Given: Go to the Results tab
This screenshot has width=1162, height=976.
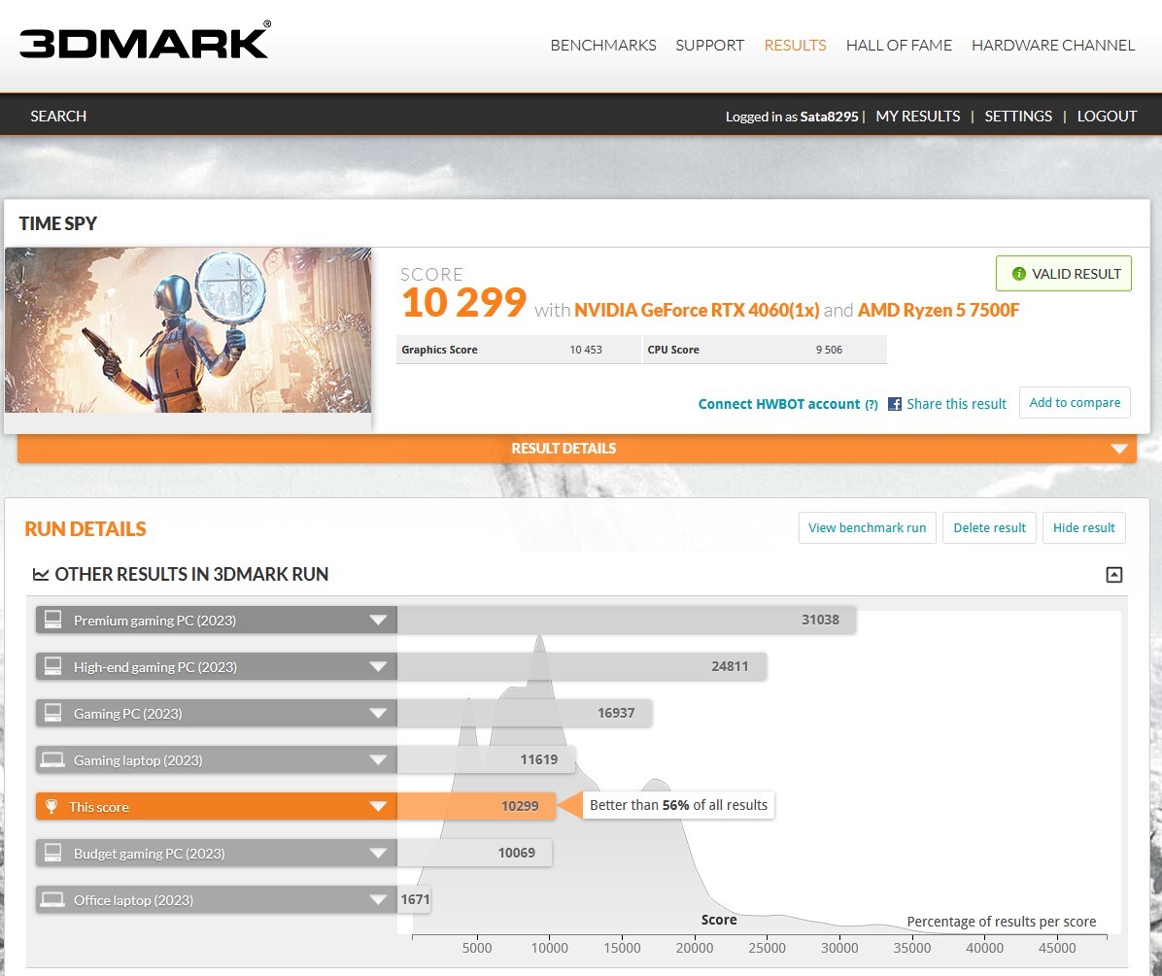Looking at the screenshot, I should (x=795, y=46).
